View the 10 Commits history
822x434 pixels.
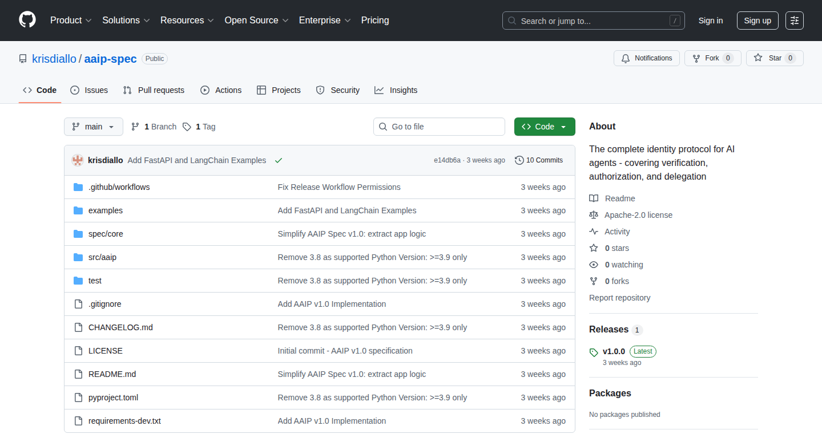point(539,160)
